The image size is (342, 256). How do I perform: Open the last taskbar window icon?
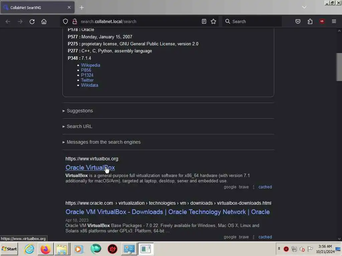[146, 249]
